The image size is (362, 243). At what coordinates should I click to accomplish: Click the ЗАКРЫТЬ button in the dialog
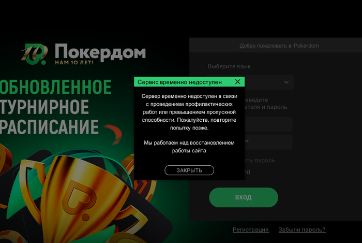coord(189,170)
